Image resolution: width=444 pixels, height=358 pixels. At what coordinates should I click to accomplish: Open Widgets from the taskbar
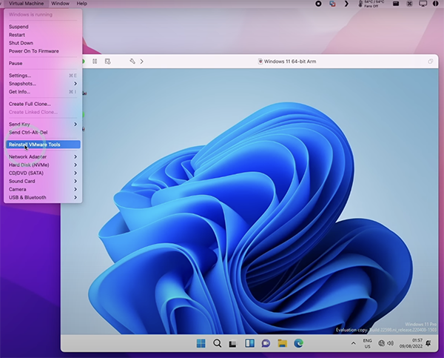point(249,343)
